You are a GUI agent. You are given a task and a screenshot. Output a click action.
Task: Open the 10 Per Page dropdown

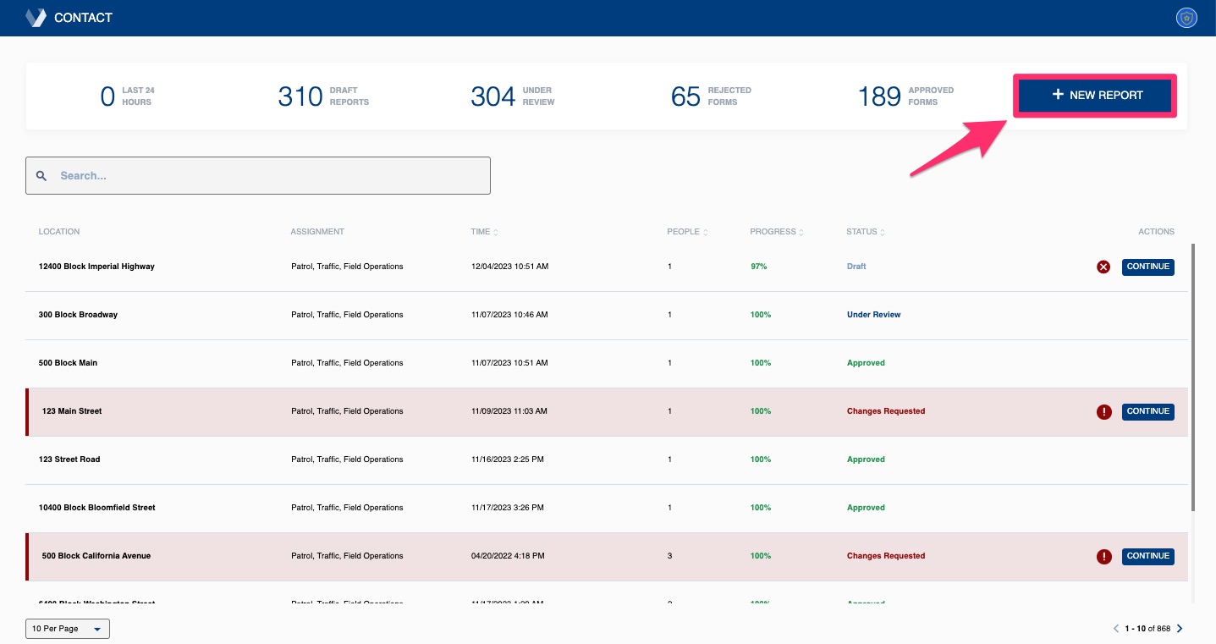coord(67,629)
